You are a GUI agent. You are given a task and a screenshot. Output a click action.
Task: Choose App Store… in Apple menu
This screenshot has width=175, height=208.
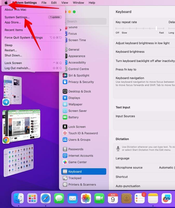click(x=13, y=22)
